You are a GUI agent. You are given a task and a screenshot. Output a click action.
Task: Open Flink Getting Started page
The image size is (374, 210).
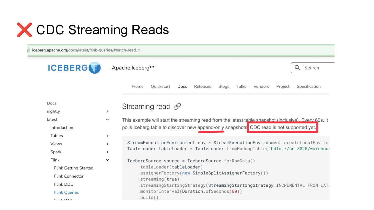(74, 168)
